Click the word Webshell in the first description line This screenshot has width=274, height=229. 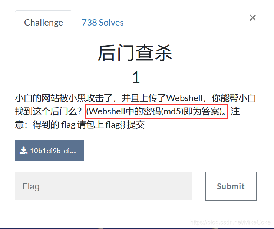point(184,98)
